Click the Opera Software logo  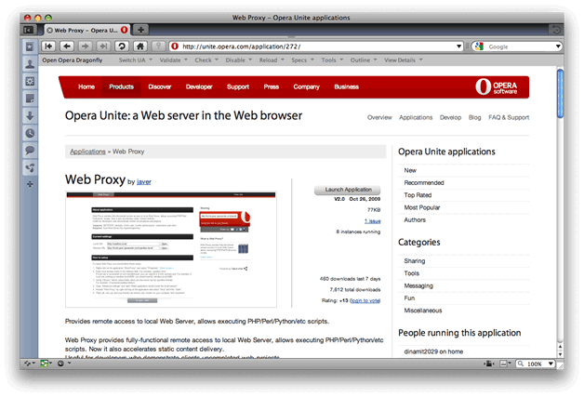496,87
